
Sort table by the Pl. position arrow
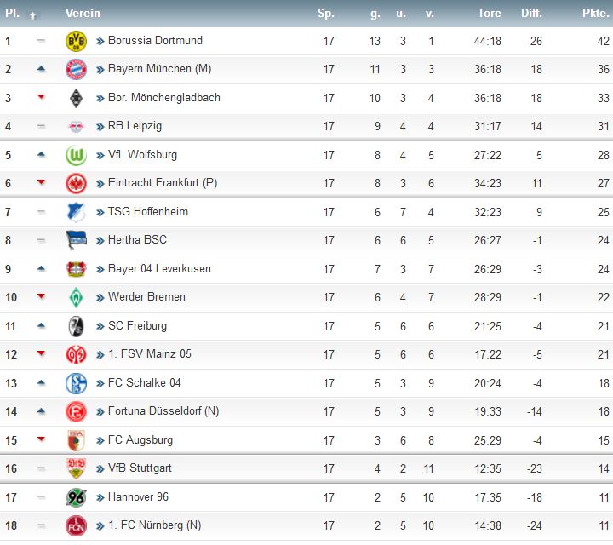[32, 14]
